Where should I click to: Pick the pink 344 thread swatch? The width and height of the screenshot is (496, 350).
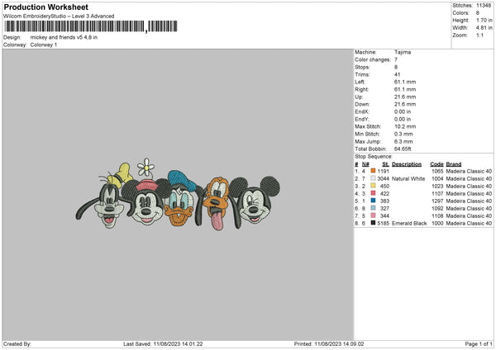coord(374,215)
